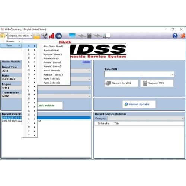Select the Export menu entry
Viewport: 186px width, 186px height.
pos(11,45)
